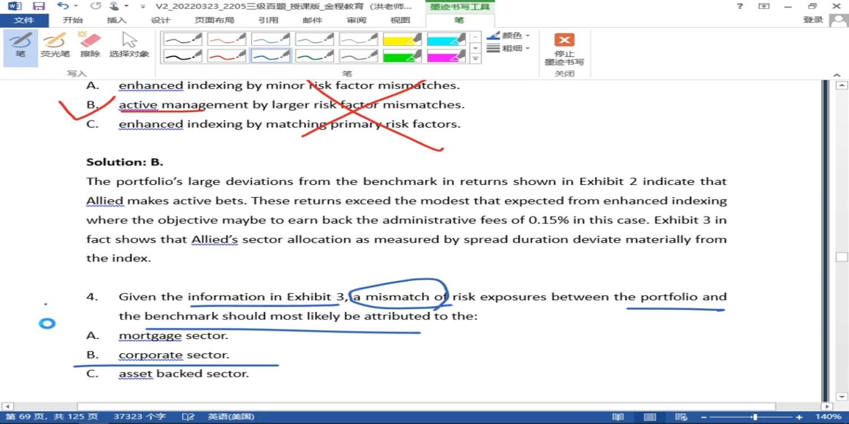Expand the 颜色 pen color dropdown

[x=508, y=35]
